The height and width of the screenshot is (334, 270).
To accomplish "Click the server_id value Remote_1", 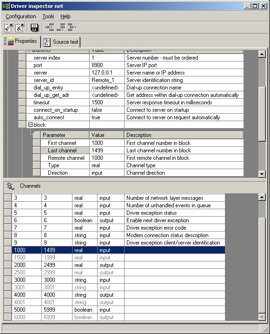I will 107,80.
